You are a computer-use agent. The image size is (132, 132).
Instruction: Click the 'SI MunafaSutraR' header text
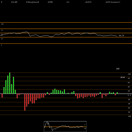(x=32, y=2)
